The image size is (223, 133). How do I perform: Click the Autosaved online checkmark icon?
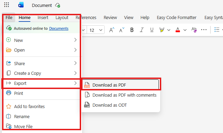click(9, 28)
